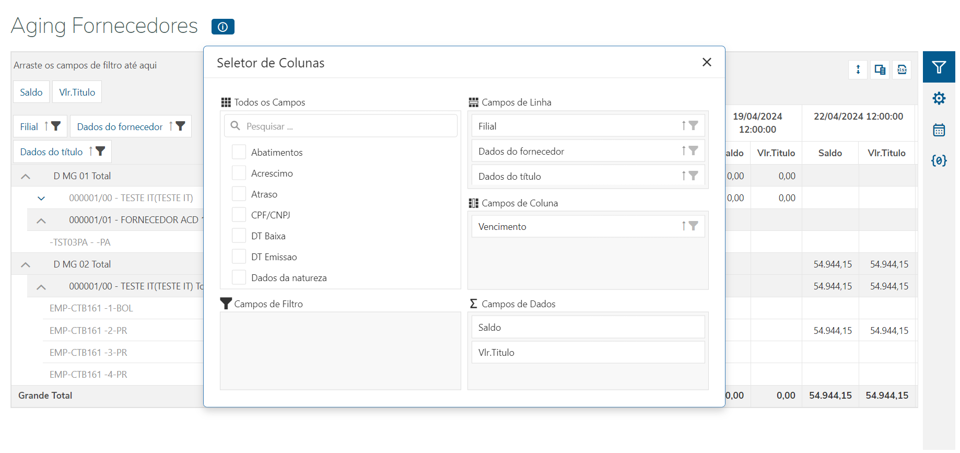Click the blue info icon beside the title
960x453 pixels.
(x=223, y=27)
